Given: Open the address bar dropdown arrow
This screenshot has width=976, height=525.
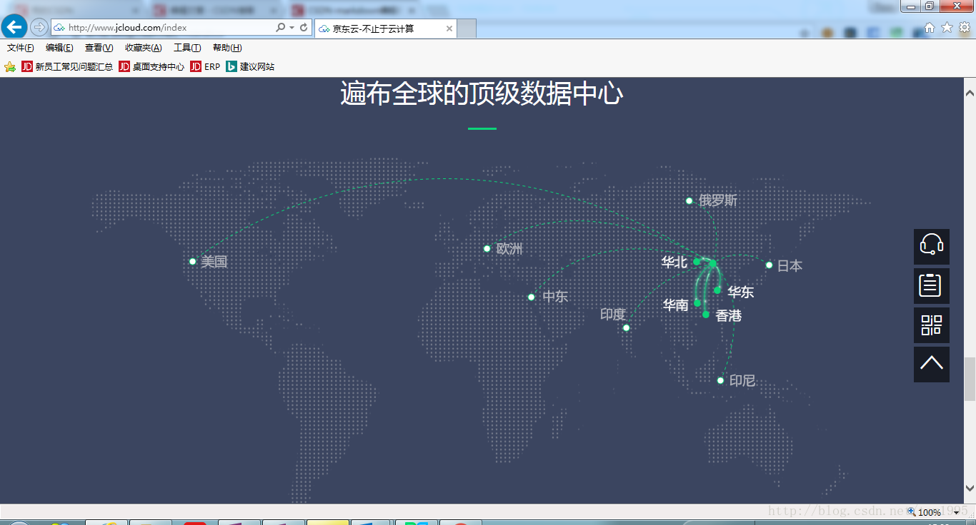Looking at the screenshot, I should point(292,28).
